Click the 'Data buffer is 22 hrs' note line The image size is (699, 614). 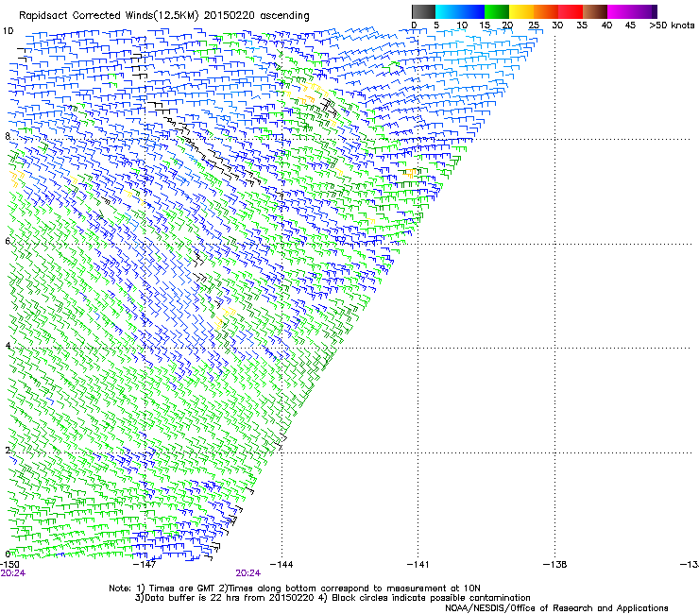(332, 598)
